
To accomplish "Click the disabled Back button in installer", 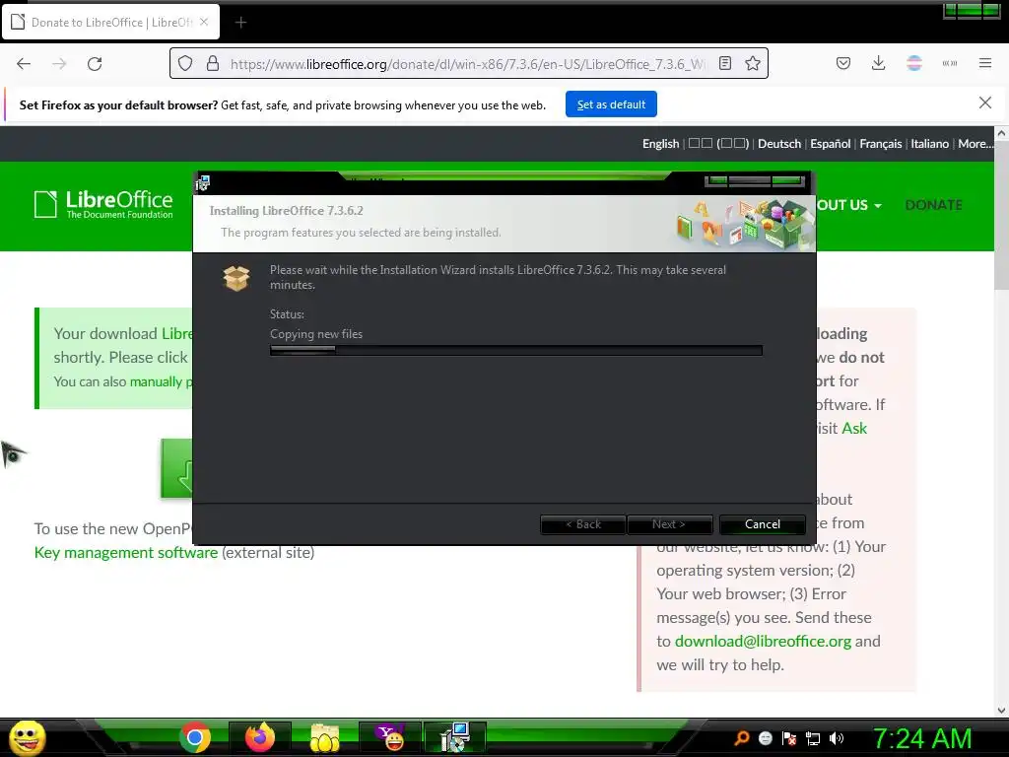I will (x=583, y=524).
